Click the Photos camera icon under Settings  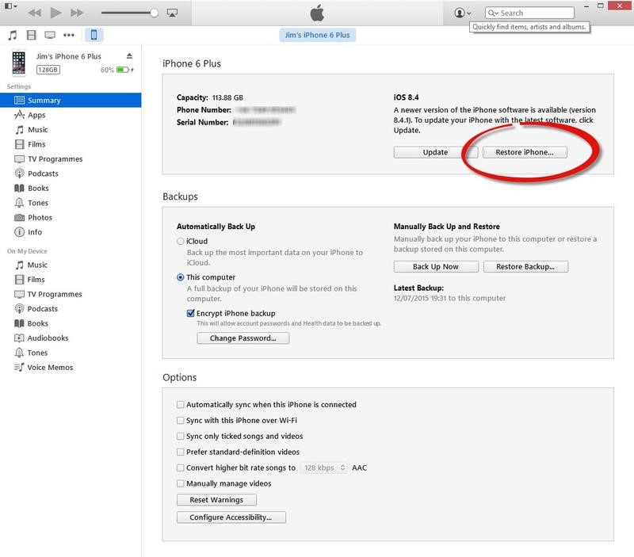pyautogui.click(x=19, y=217)
